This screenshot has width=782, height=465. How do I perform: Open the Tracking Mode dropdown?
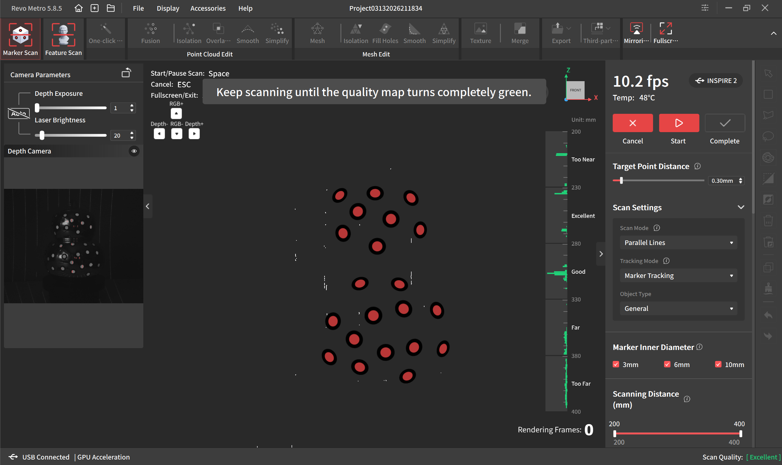[x=678, y=276]
